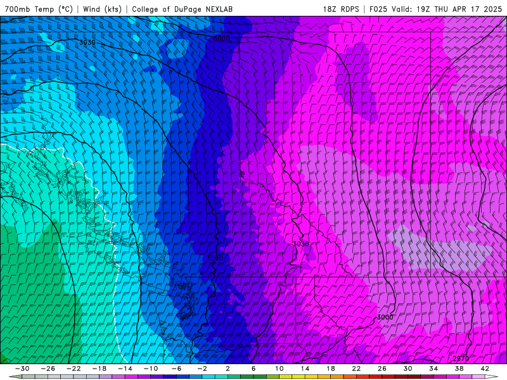Click the "F025" forecast hour text
507x380 pixels.
[x=379, y=9]
